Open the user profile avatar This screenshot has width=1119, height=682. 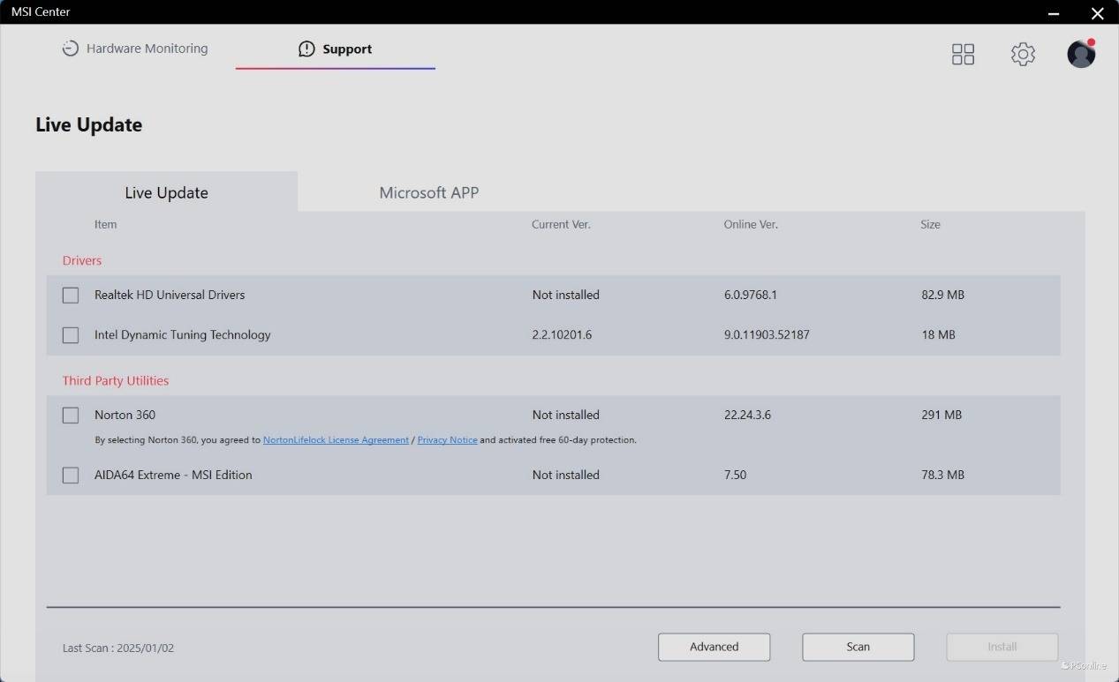[x=1081, y=54]
